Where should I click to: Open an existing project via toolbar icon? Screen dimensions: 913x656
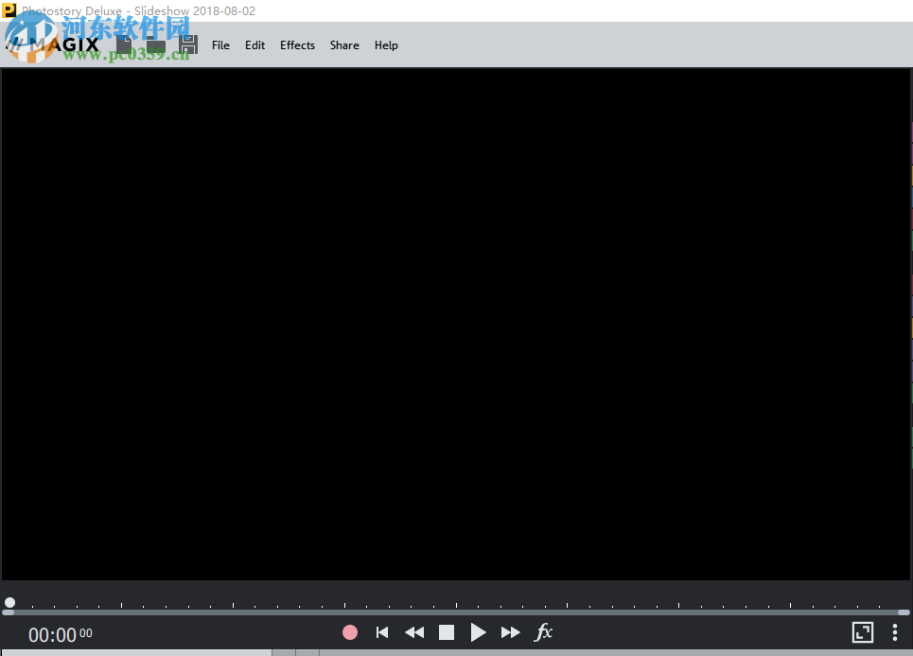click(155, 44)
